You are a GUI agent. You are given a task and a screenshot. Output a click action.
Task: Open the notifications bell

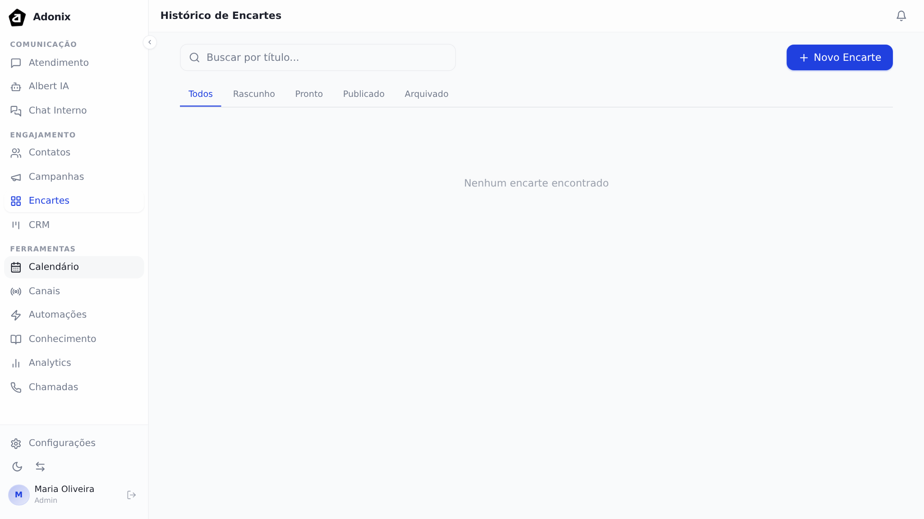[x=901, y=16]
